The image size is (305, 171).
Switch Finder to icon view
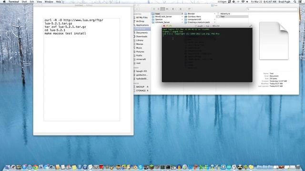(154, 9)
